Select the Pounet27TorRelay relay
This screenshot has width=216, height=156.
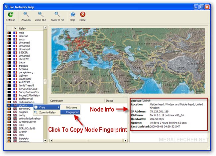click(x=29, y=96)
